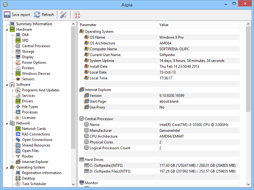
Task: Select the Use Proxy row
Action: [162, 107]
